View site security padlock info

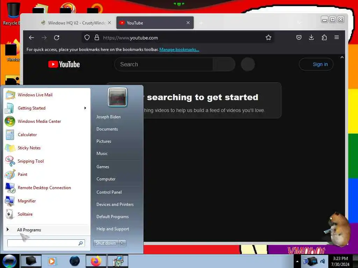[97, 38]
